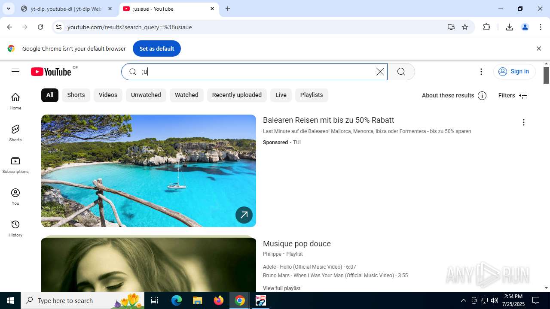View site information icon in address bar
Viewport: 550px width, 309px height.
point(59,27)
